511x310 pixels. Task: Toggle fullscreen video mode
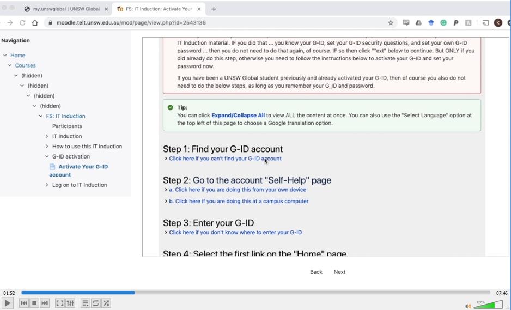(x=59, y=303)
